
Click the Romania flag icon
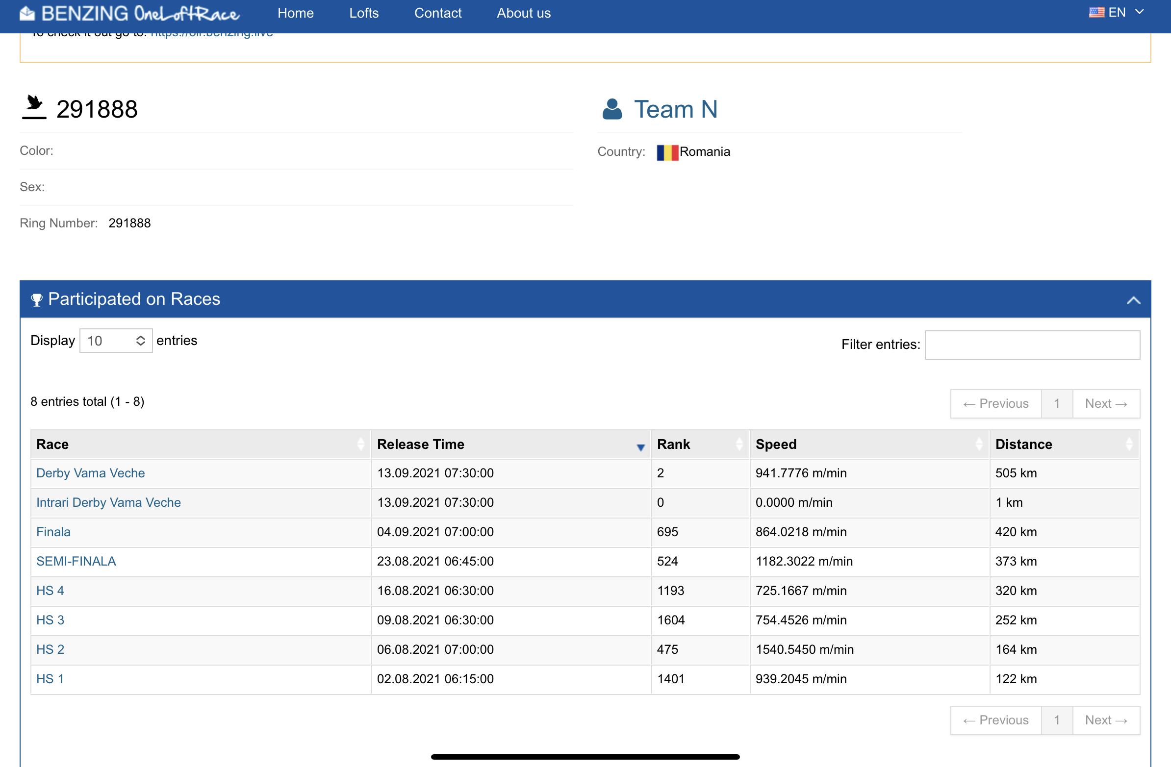click(x=667, y=152)
